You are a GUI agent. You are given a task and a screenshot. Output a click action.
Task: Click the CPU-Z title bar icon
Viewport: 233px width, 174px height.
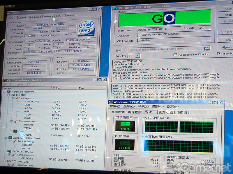(x=8, y=14)
